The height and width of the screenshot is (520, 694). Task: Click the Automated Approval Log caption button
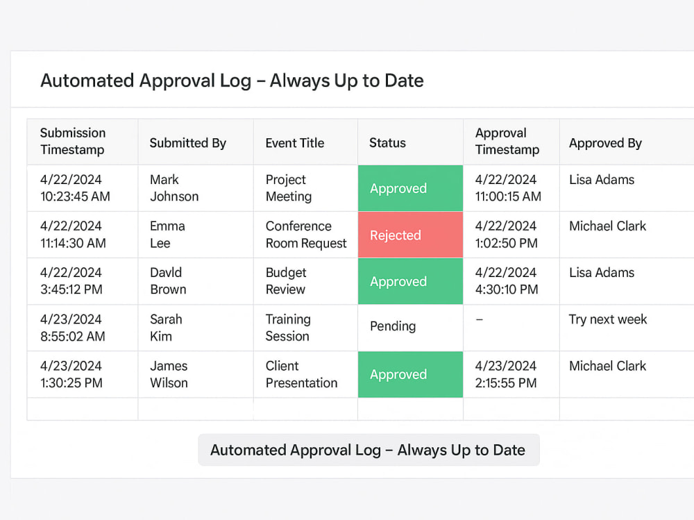(x=369, y=450)
